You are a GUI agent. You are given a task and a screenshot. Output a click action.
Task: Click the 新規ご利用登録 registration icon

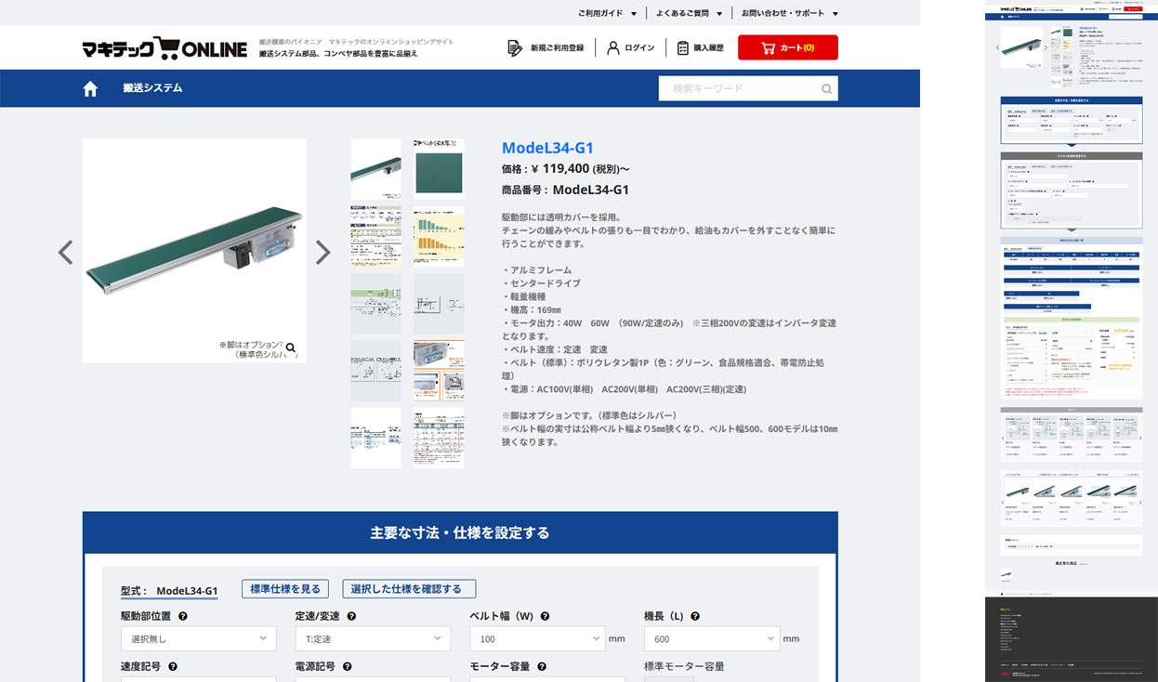(x=515, y=47)
